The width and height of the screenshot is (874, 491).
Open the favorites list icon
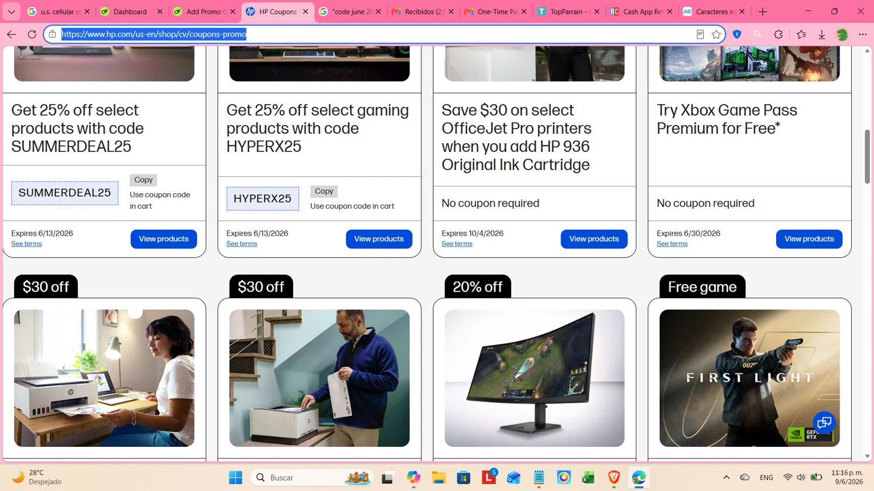[801, 34]
